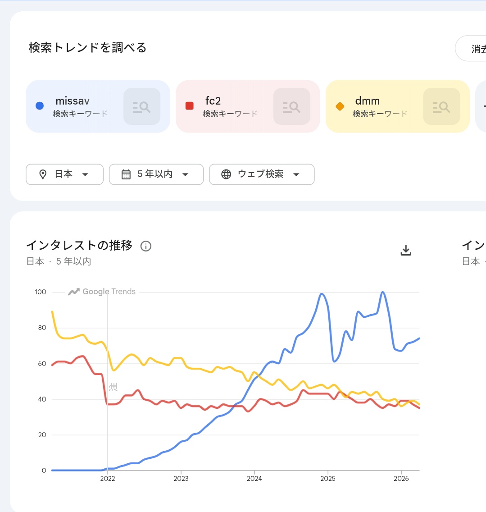
Task: Click the location pin icon next to 日本
Action: 43,174
